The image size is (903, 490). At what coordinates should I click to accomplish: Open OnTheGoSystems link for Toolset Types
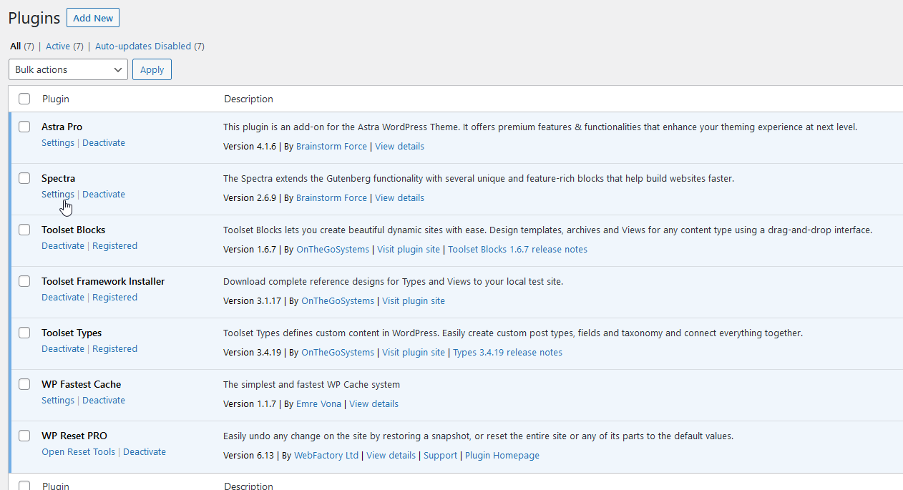(338, 352)
